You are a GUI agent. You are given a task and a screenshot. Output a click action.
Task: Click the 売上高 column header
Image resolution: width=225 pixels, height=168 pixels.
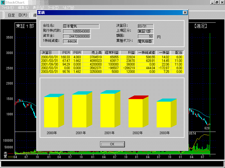tap(93, 53)
